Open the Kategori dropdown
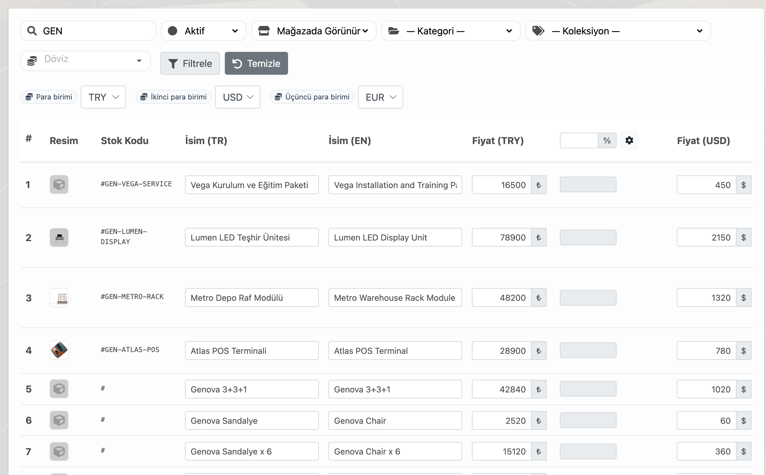This screenshot has height=475, width=766. tap(451, 31)
